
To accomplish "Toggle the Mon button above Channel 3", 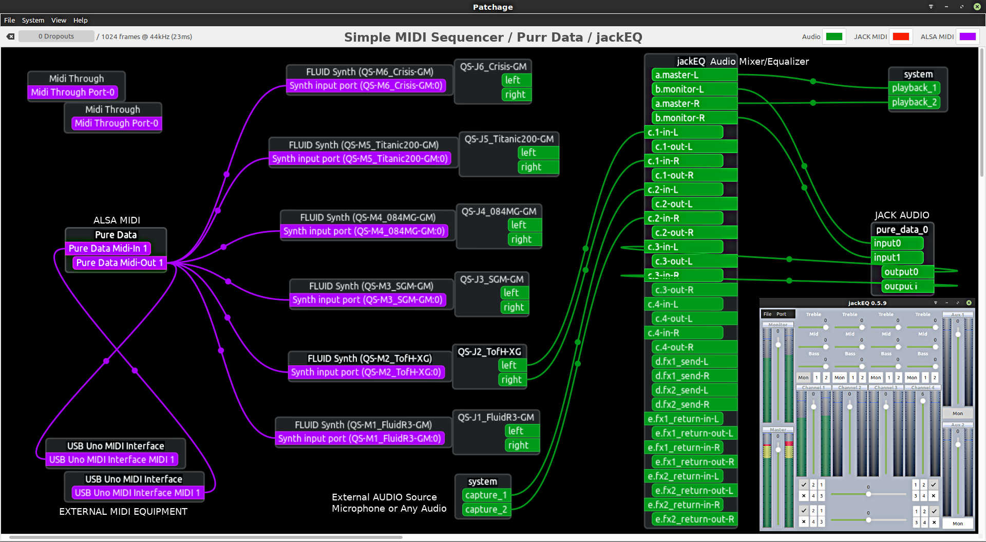I will click(876, 378).
